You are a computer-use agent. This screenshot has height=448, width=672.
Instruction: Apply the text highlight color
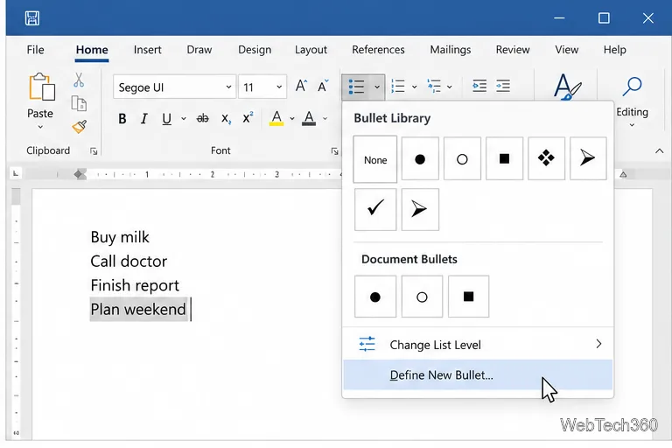(x=276, y=118)
